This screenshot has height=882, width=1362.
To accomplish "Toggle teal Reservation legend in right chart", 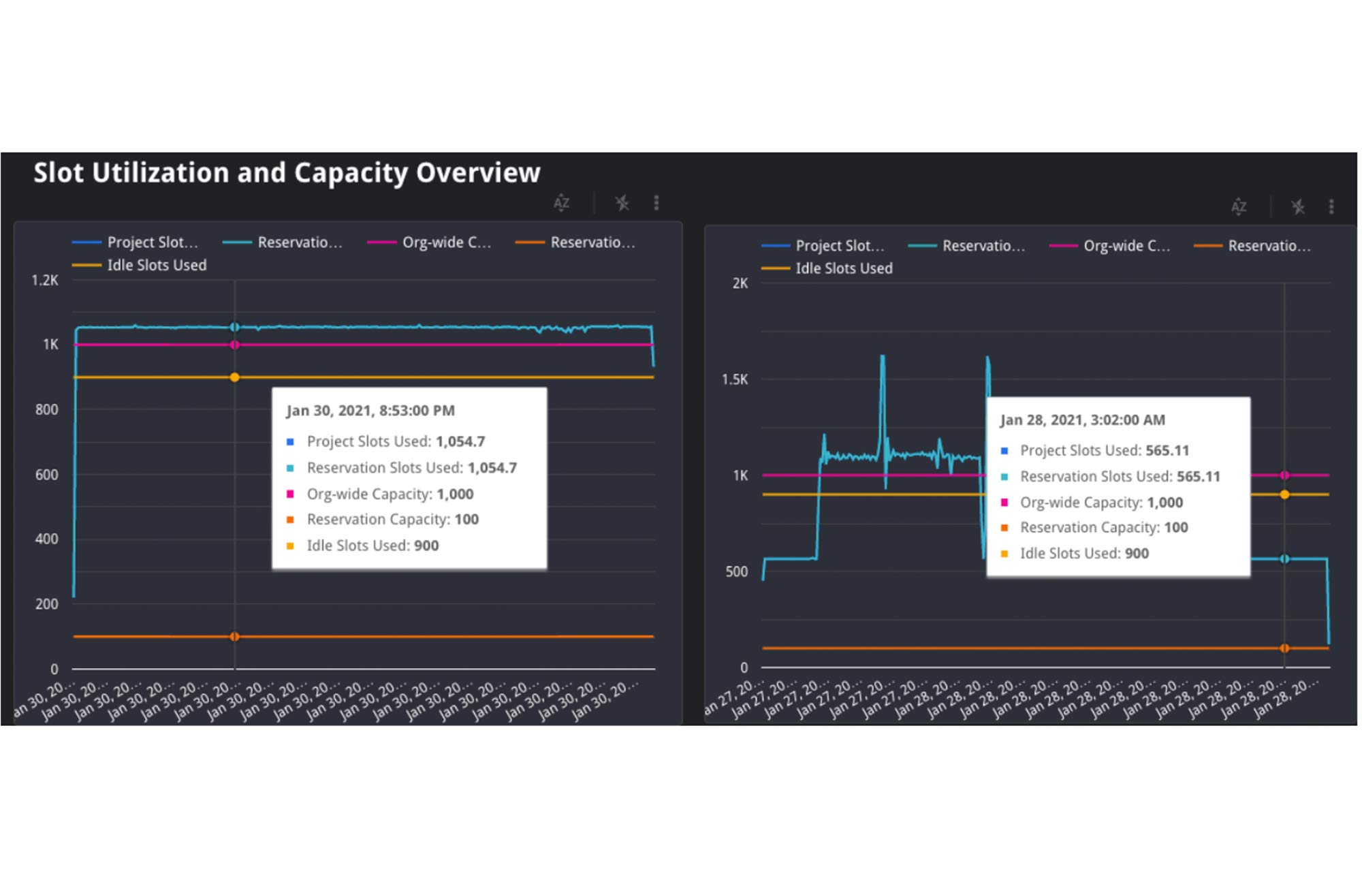I will pos(966,246).
